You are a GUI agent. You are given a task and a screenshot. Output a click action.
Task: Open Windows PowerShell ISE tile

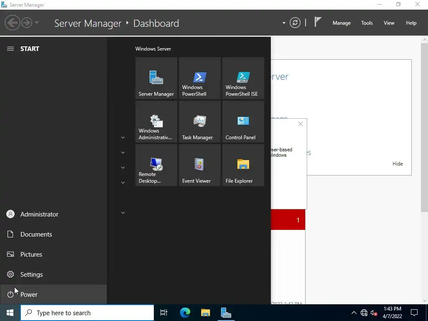click(243, 78)
